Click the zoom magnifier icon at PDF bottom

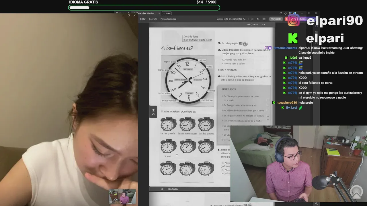pos(317,204)
